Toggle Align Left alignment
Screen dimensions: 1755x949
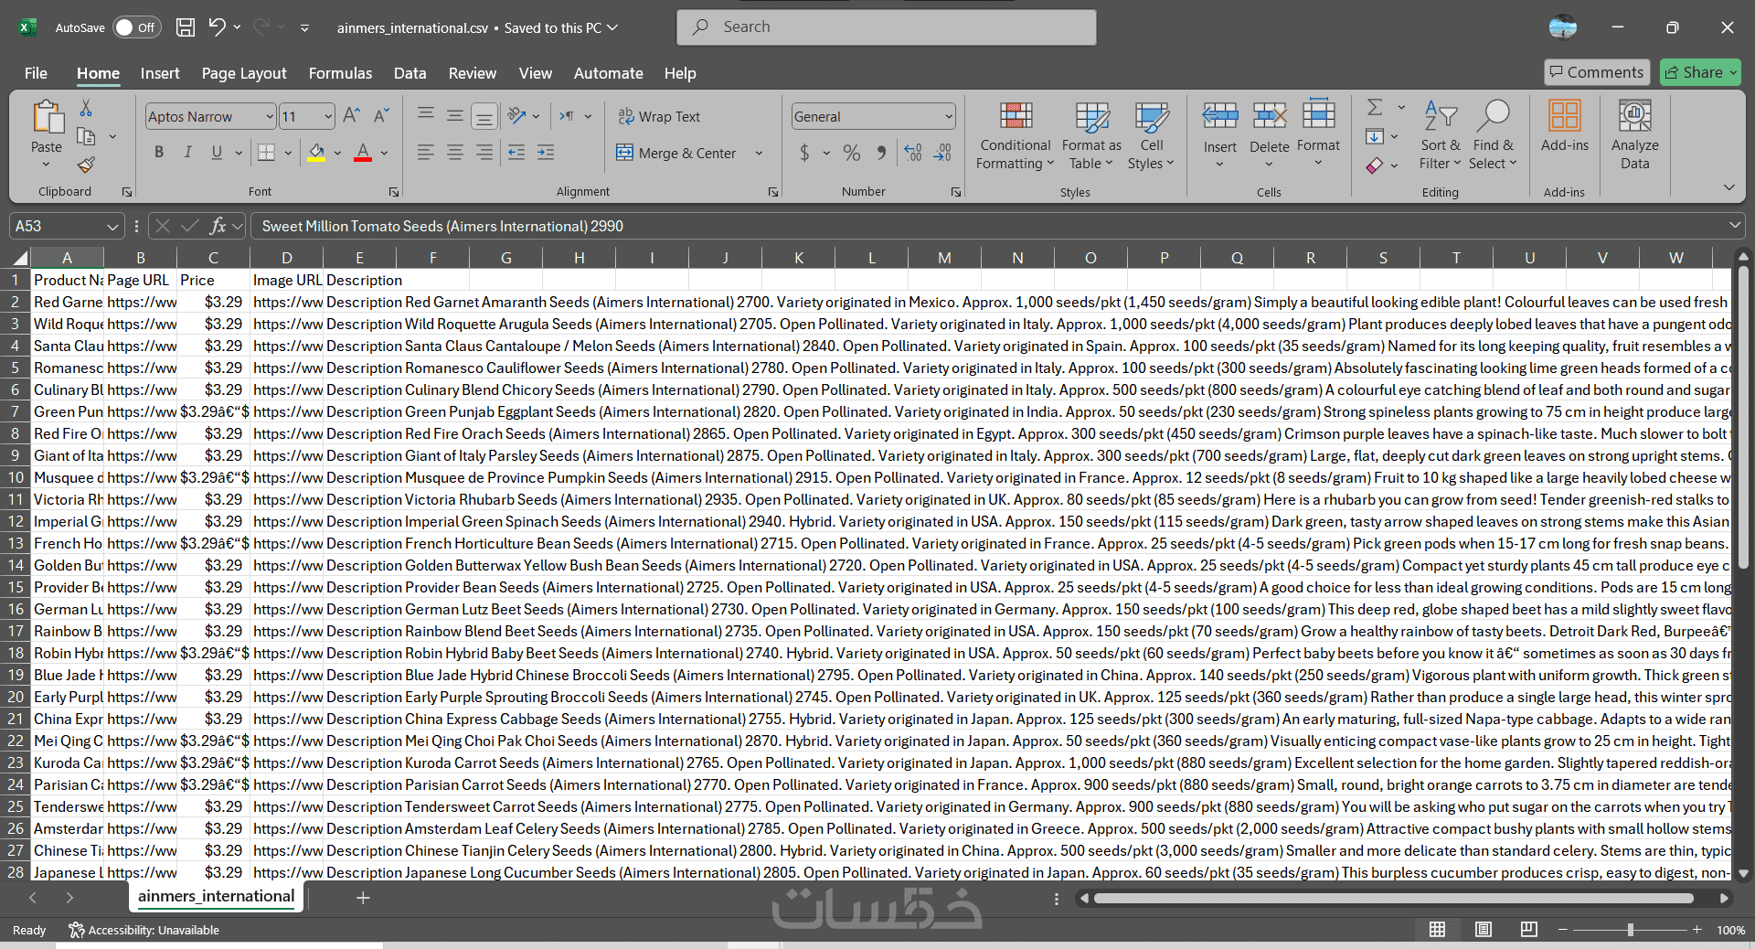426,153
